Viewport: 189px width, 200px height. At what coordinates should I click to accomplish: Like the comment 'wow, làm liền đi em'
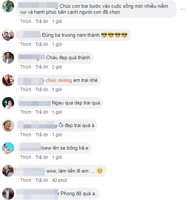(26, 180)
